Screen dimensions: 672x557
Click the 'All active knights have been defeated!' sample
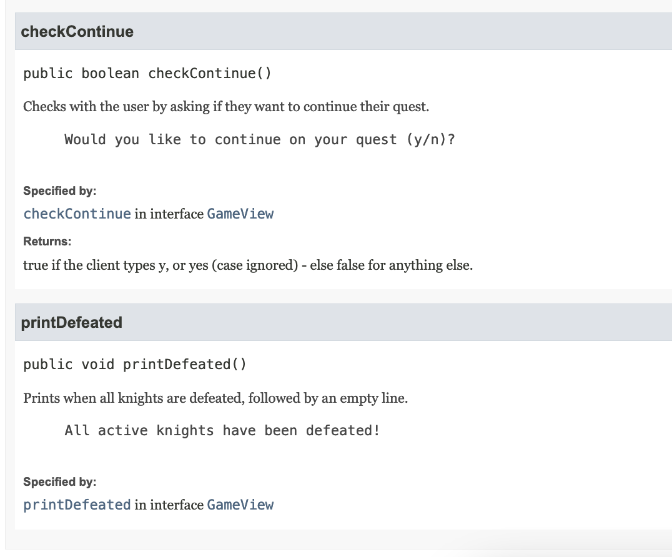pos(222,430)
